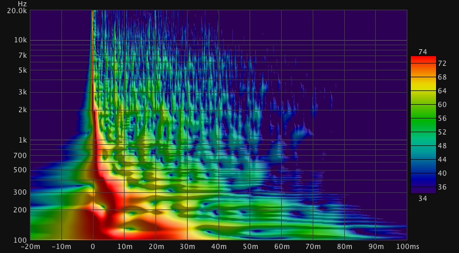Click the Hz unit label on frequency axis
The image size is (459, 253).
click(x=22, y=4)
